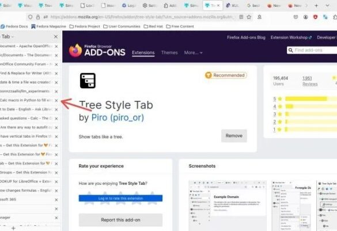The width and height of the screenshot is (337, 231).
Task: Expand the Red Hat bookmarks folder
Action: (x=153, y=26)
